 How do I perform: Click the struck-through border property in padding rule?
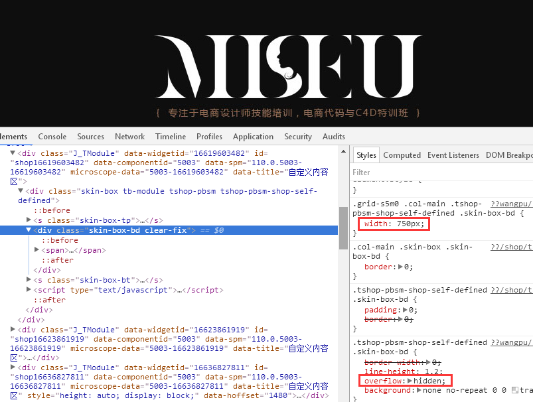click(x=378, y=319)
